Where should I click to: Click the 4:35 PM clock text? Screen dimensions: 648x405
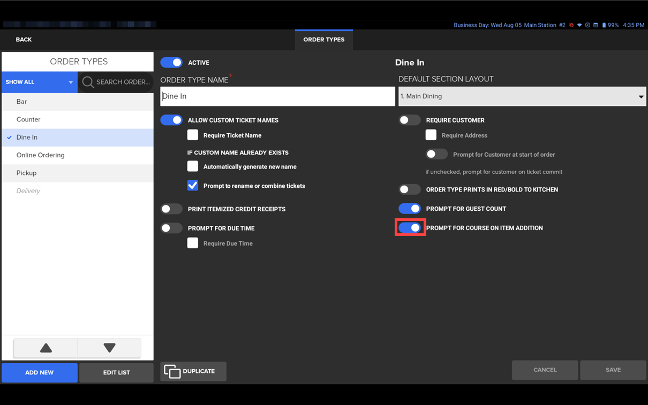point(634,25)
